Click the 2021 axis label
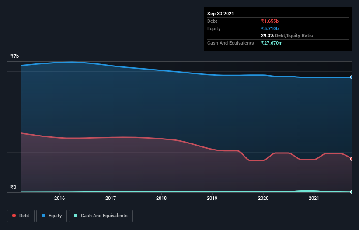359x230 pixels. pos(314,198)
